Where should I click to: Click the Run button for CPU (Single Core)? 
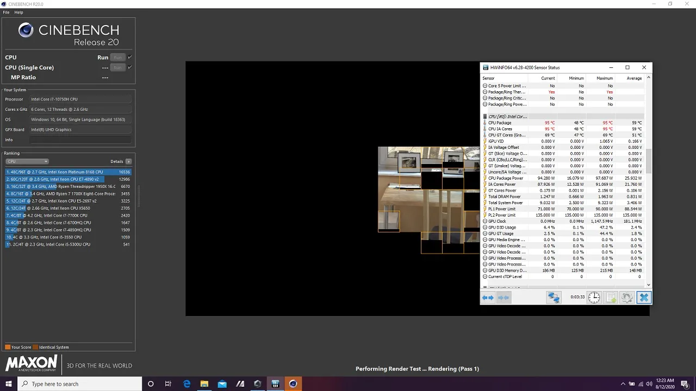pos(117,67)
